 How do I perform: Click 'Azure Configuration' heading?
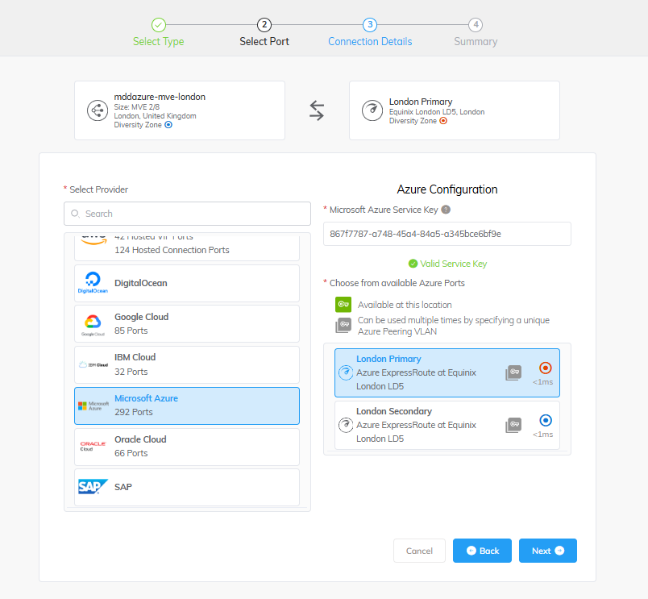tap(447, 189)
